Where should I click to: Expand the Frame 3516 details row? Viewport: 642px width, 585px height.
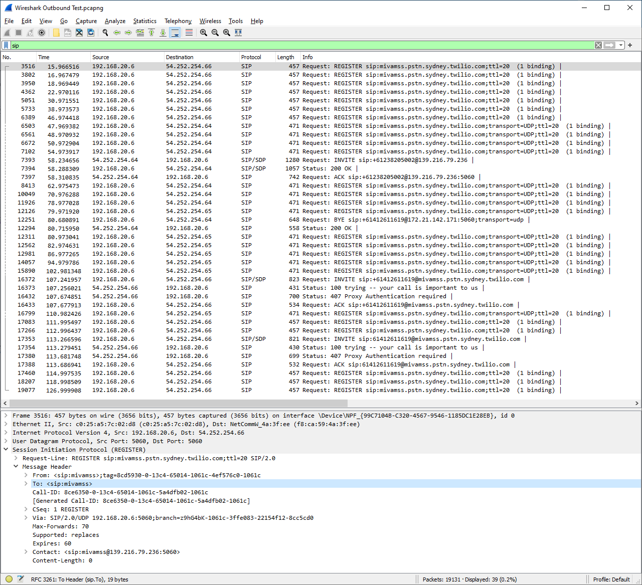click(x=6, y=416)
